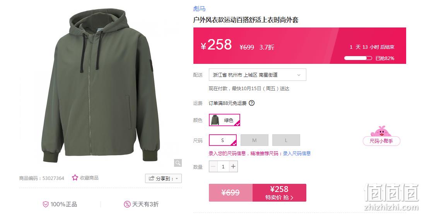Screen dimensions: 422x214
Task: Click the 录入尺码信息 link
Action: coord(297,153)
